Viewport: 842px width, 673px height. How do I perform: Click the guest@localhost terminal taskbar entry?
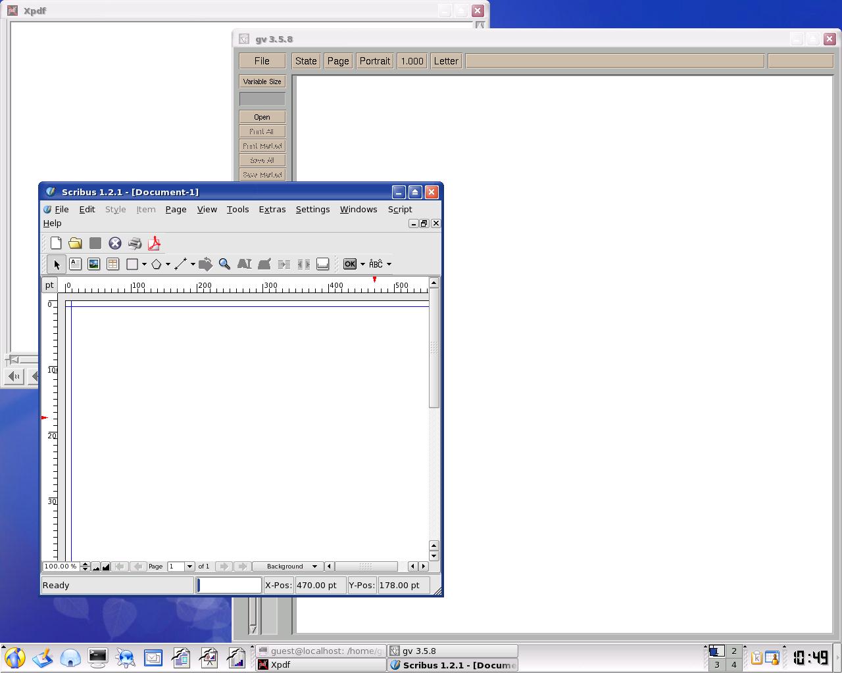pos(321,651)
